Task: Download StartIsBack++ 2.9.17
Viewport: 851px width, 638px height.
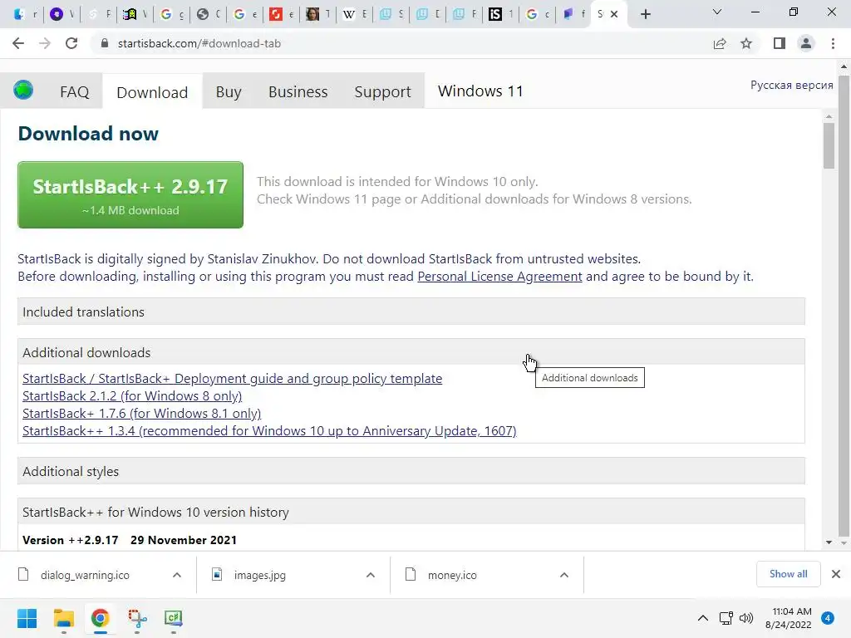Action: (130, 194)
